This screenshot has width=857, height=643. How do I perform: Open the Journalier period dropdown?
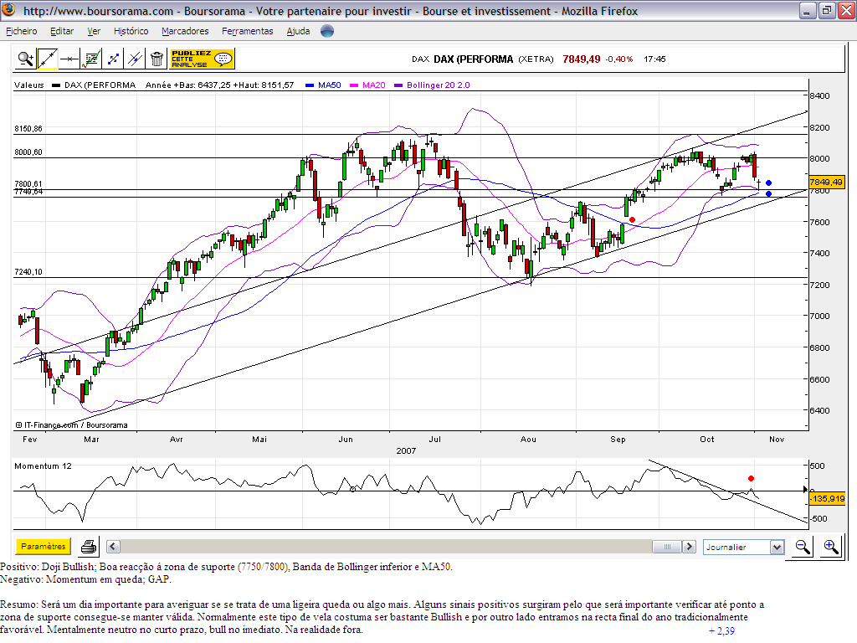pos(744,547)
